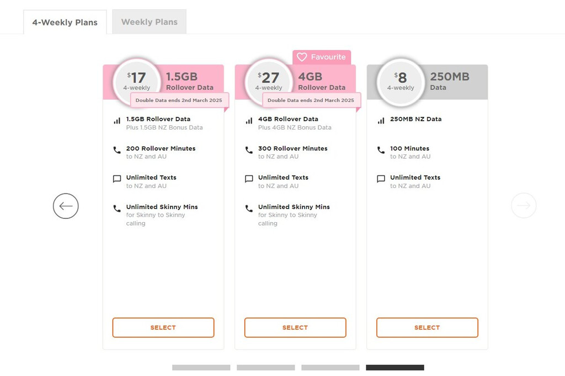
Task: Go to the first carousel page indicator
Action: 201,367
